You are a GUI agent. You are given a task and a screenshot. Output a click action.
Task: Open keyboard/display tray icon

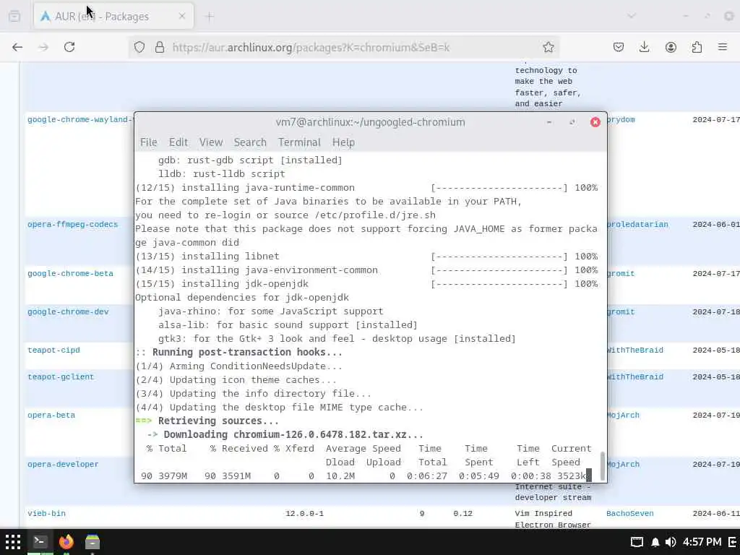(x=637, y=542)
